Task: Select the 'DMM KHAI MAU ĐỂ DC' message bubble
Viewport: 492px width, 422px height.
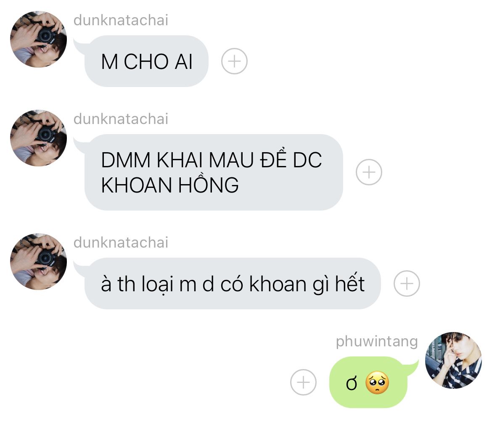Action: pyautogui.click(x=214, y=172)
